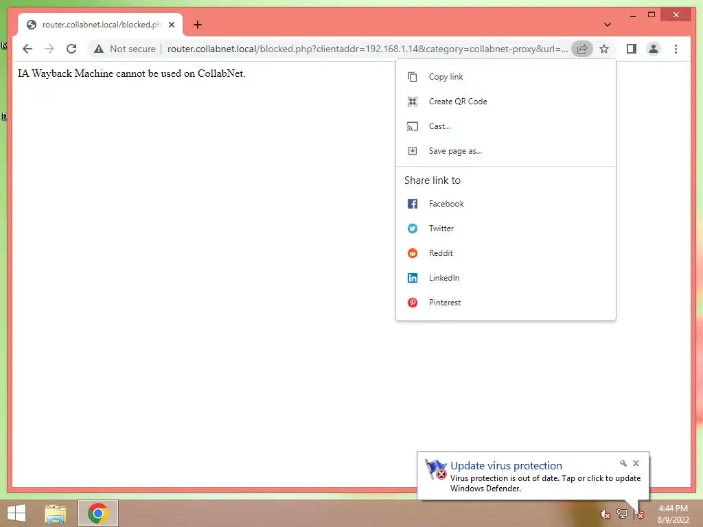This screenshot has width=703, height=527.
Task: Click the Action Center flag in notification
Action: 436,469
